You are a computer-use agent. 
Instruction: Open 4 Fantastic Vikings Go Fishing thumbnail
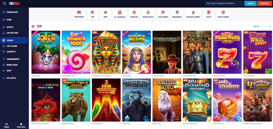(257, 100)
